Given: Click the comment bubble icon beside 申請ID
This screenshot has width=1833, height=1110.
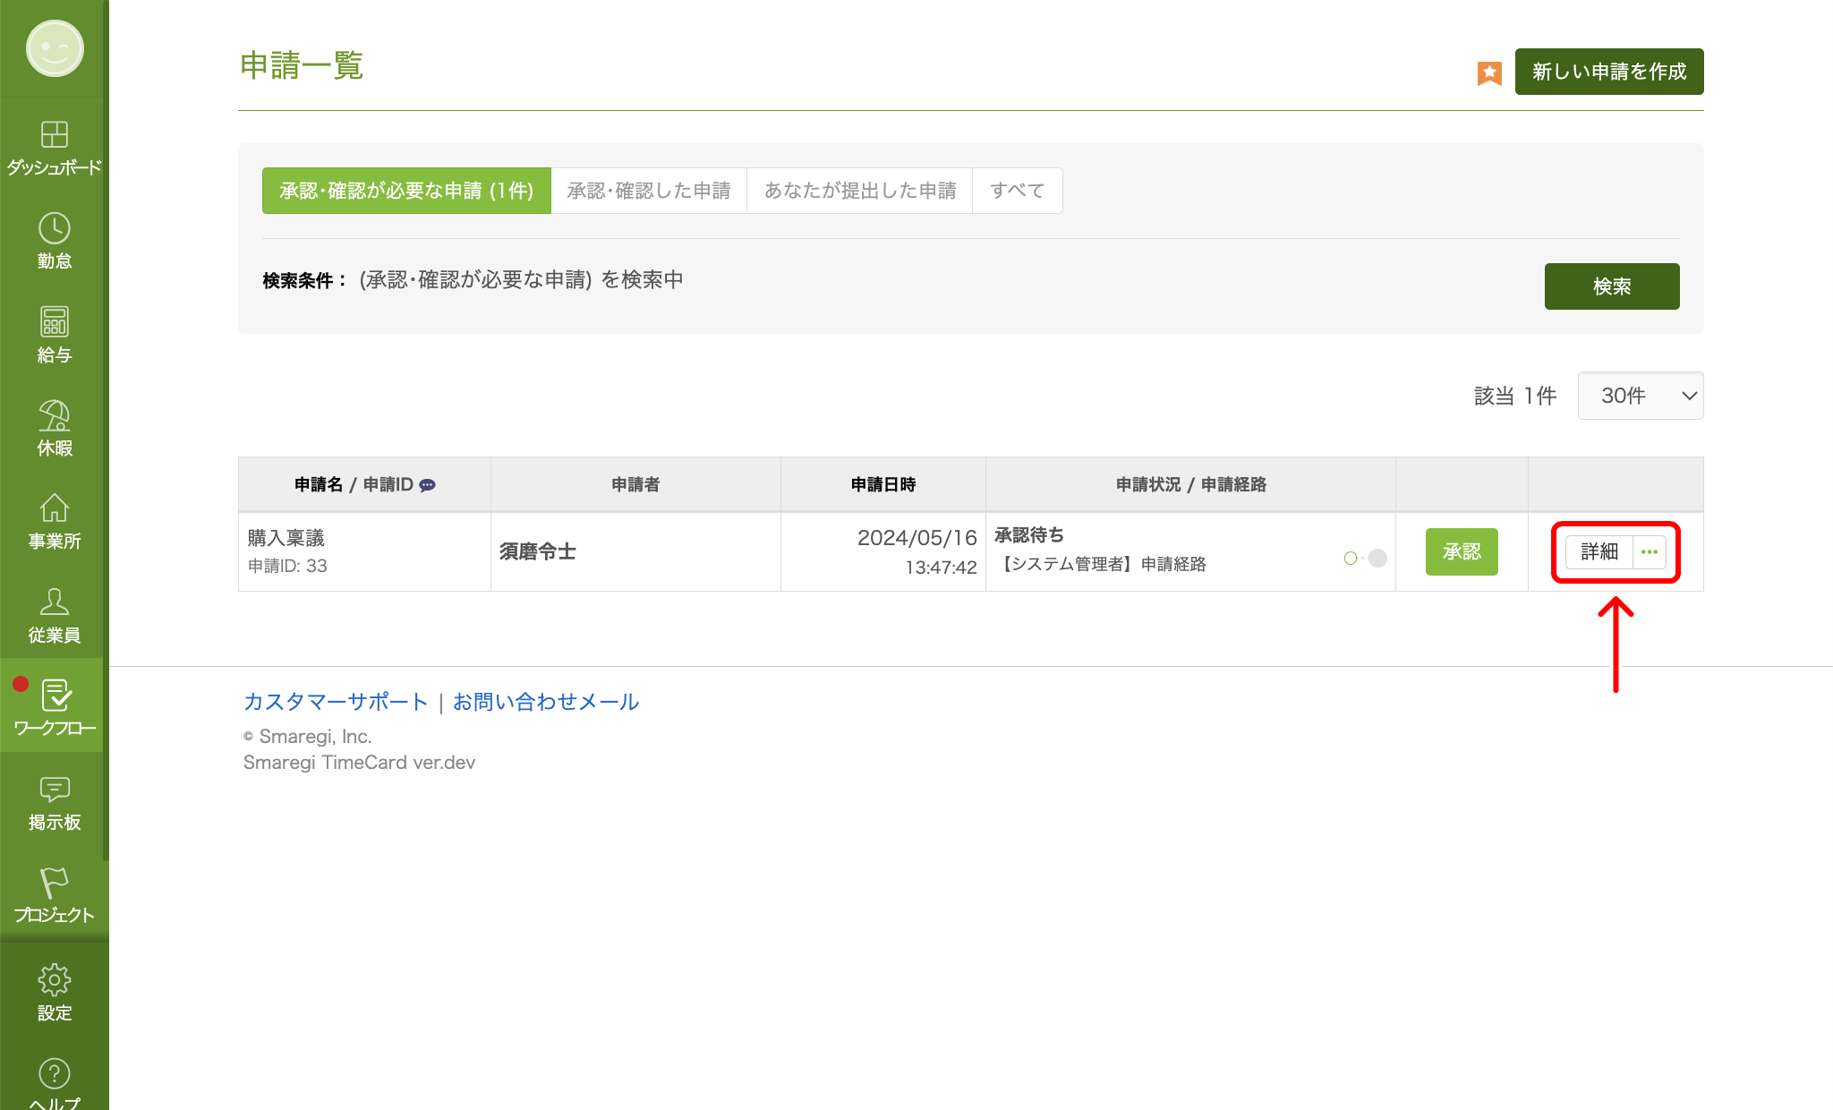Looking at the screenshot, I should (427, 485).
